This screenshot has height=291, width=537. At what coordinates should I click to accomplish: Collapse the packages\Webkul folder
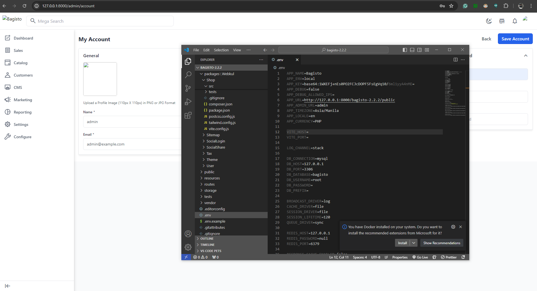231,74
